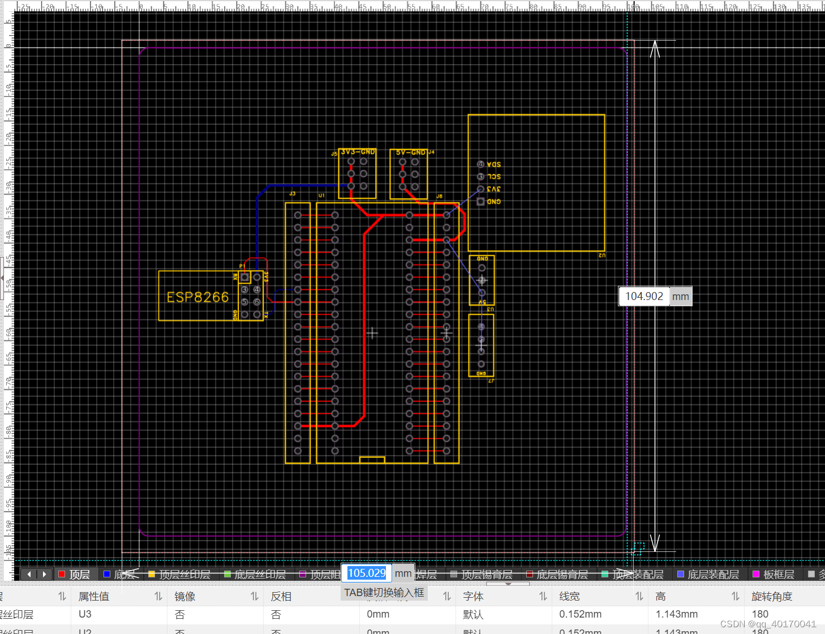Click the 旋转角度 column header
The height and width of the screenshot is (634, 825).
pyautogui.click(x=772, y=597)
